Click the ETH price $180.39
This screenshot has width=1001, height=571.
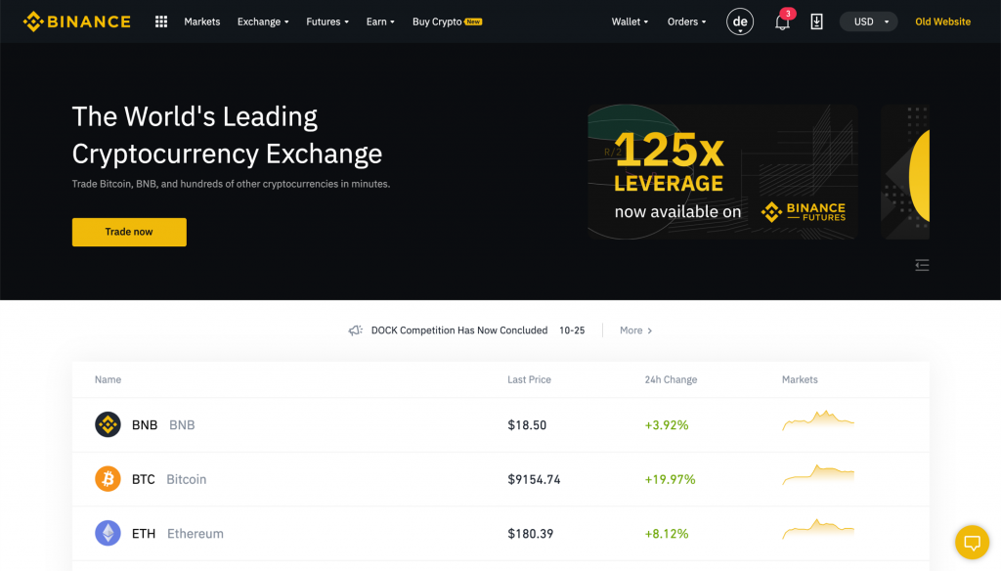(531, 533)
